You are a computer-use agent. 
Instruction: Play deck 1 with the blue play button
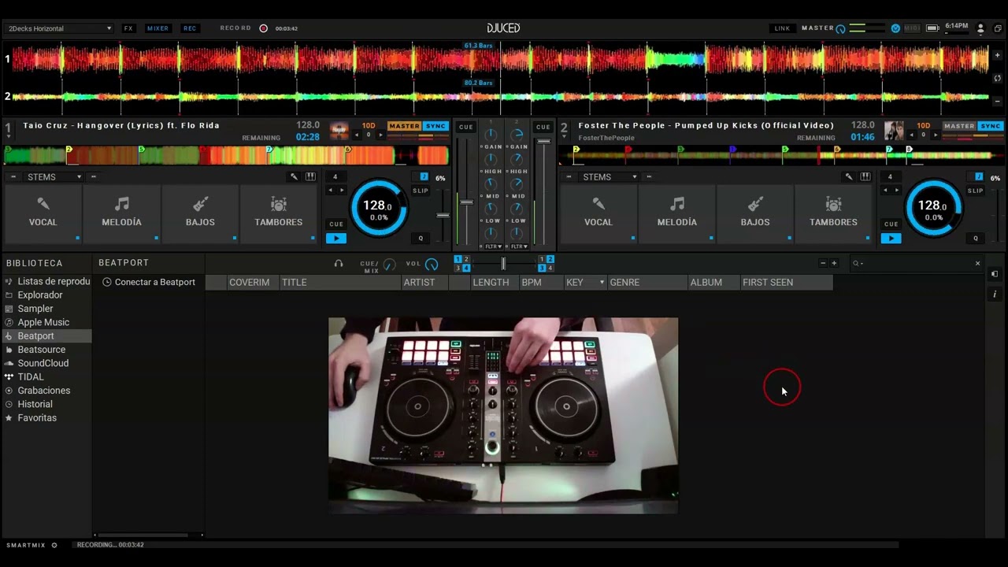tap(336, 238)
